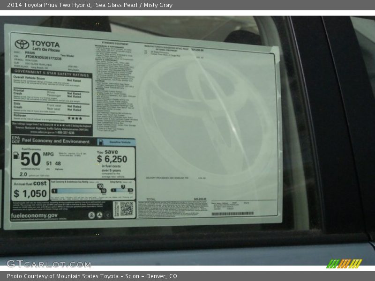Click the 2014 Toyota Prius Two Hybrid title
Image resolution: width=375 pixels, height=281 pixels.
coord(49,5)
